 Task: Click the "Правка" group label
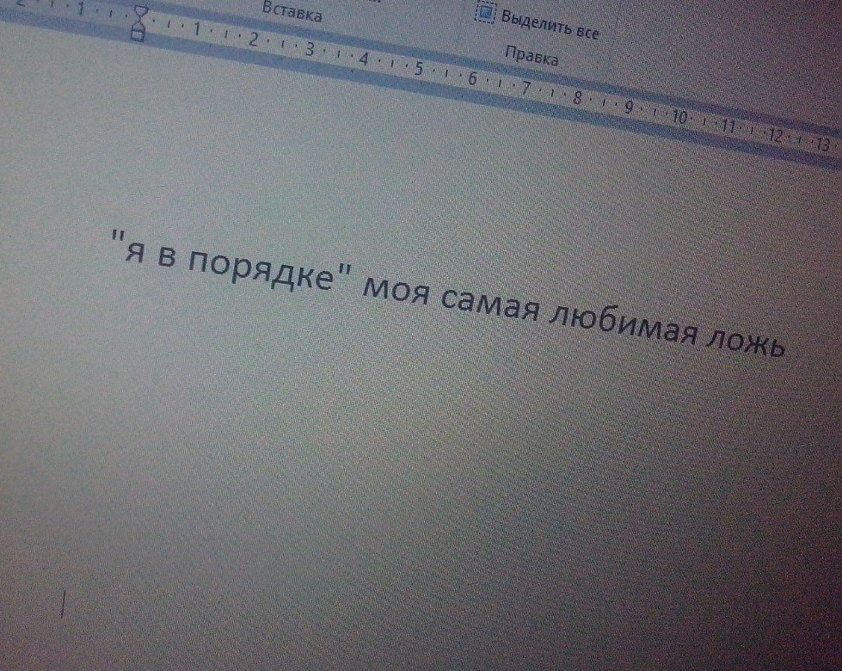coord(532,55)
